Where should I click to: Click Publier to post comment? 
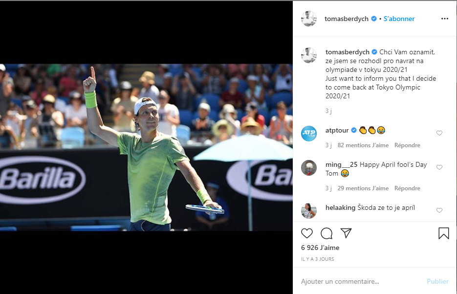pyautogui.click(x=437, y=281)
